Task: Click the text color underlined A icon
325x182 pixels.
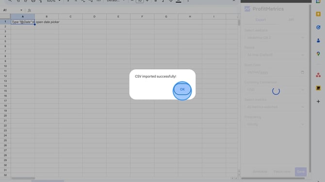Action: pyautogui.click(x=179, y=1)
